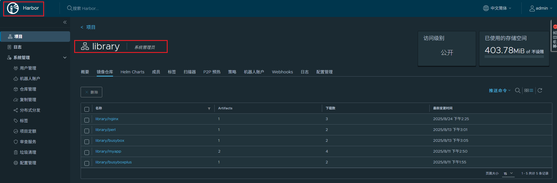This screenshot has height=183, width=557.
Task: Click the repository search magnifier icon
Action: 518,91
